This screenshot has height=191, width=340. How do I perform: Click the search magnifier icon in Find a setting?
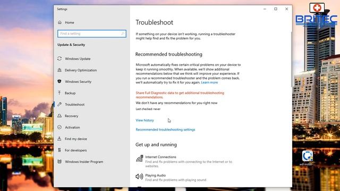[123, 33]
